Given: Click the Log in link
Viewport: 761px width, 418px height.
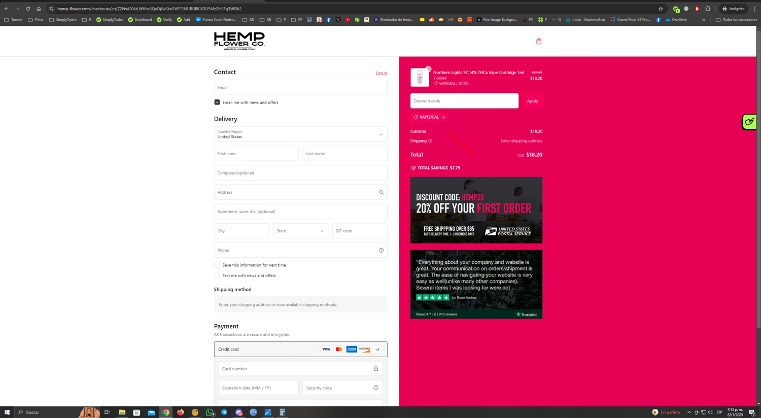Looking at the screenshot, I should tap(382, 73).
